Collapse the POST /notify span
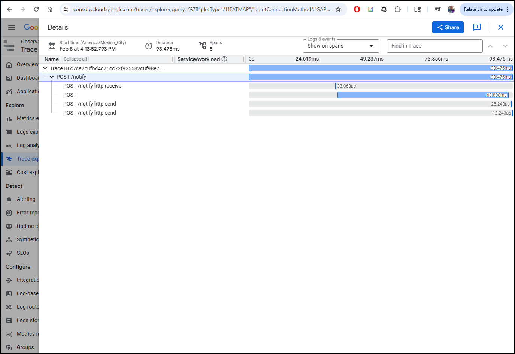 click(52, 77)
